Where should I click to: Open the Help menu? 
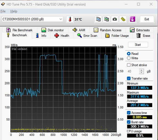click(14, 11)
